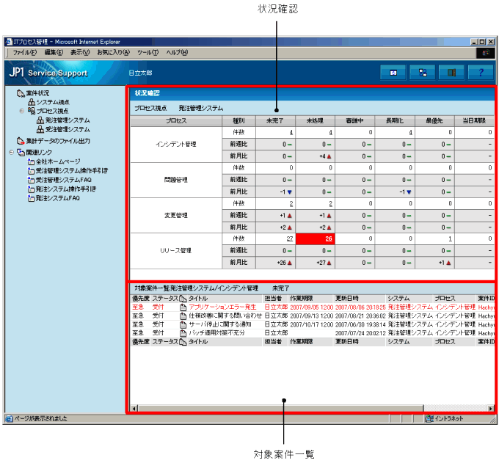The width and height of the screenshot is (499, 463).
Task: Click the help question mark button
Action: point(480,72)
